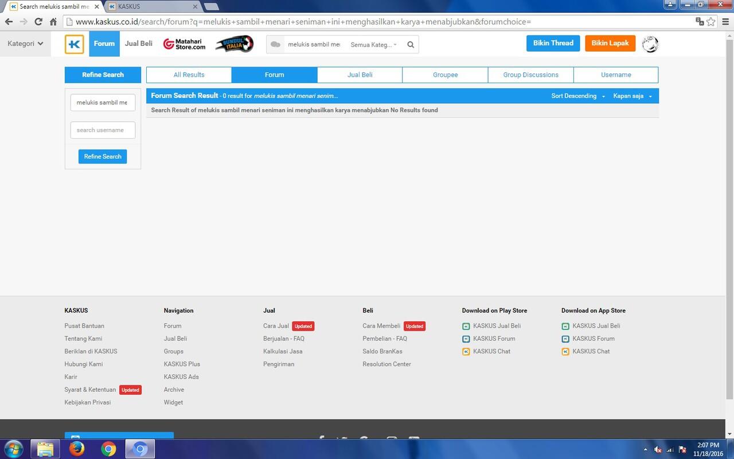Reload the page with the browser refresh icon
This screenshot has width=734, height=459.
coord(38,22)
